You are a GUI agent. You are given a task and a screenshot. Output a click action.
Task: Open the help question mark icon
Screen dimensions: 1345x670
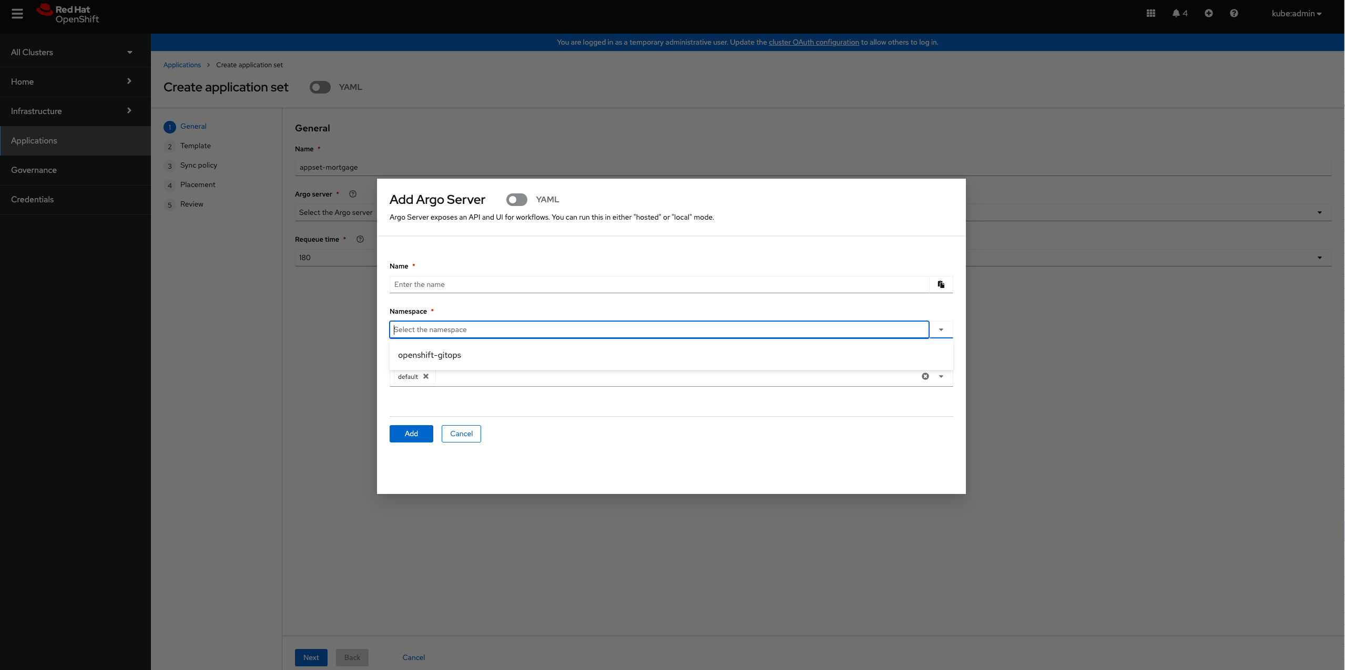click(x=1234, y=14)
